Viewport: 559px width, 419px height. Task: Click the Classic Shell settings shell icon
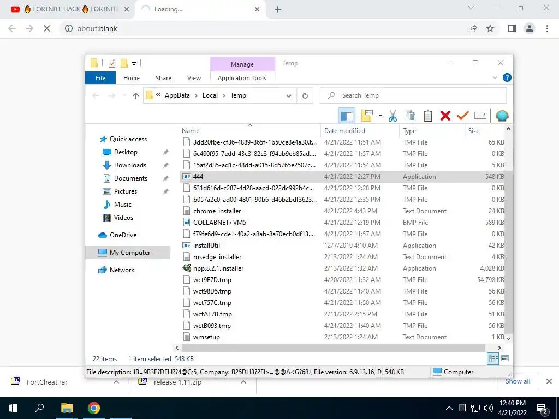pyautogui.click(x=502, y=116)
